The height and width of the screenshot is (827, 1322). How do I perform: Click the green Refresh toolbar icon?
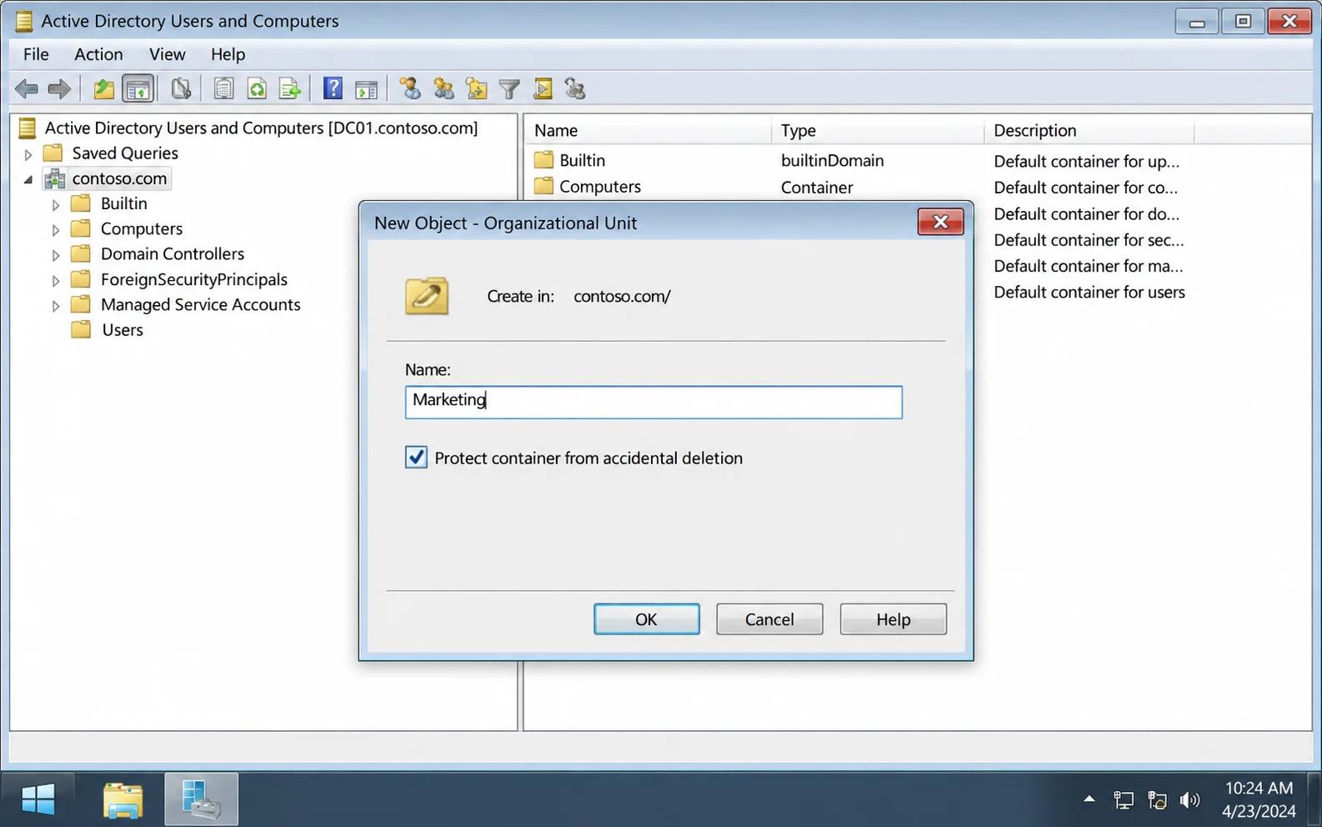257,88
